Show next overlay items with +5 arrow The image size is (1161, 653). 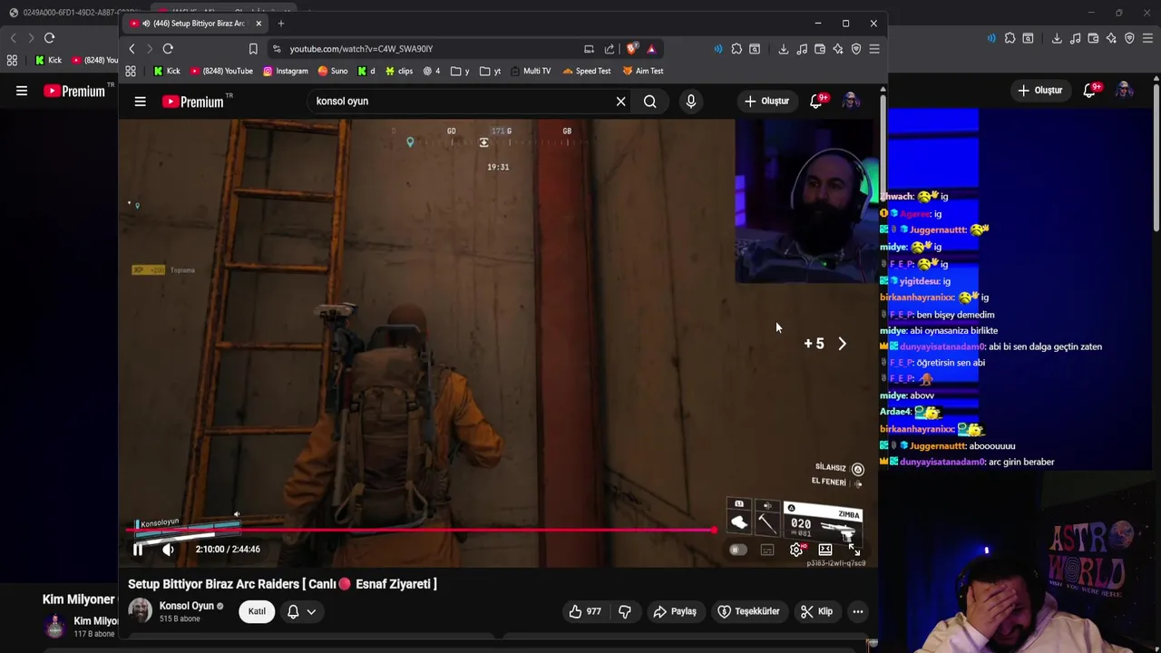tap(842, 344)
